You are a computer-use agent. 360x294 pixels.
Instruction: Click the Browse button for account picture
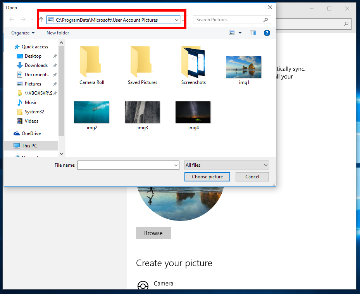click(x=153, y=233)
